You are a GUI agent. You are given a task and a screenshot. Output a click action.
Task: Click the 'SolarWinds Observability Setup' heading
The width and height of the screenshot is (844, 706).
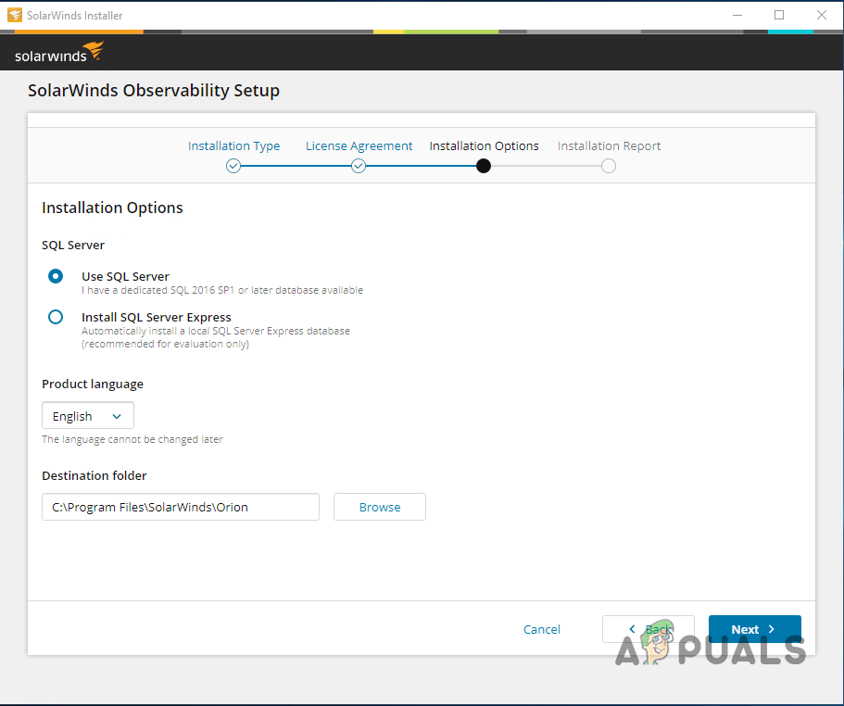(x=154, y=91)
